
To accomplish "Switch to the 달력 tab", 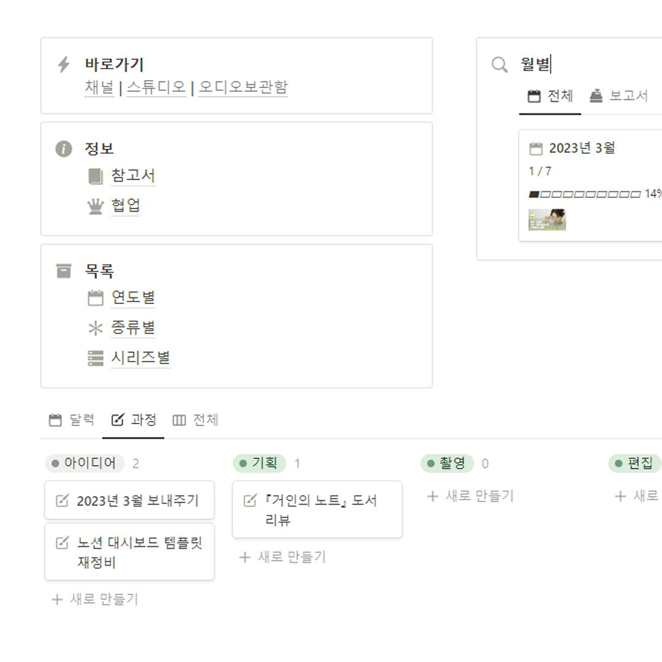I will tap(72, 420).
